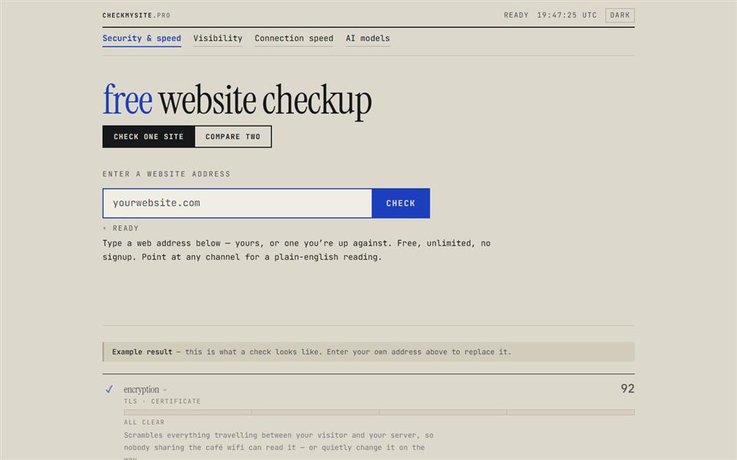Open the Security & speed tab
The width and height of the screenshot is (737, 460).
141,38
